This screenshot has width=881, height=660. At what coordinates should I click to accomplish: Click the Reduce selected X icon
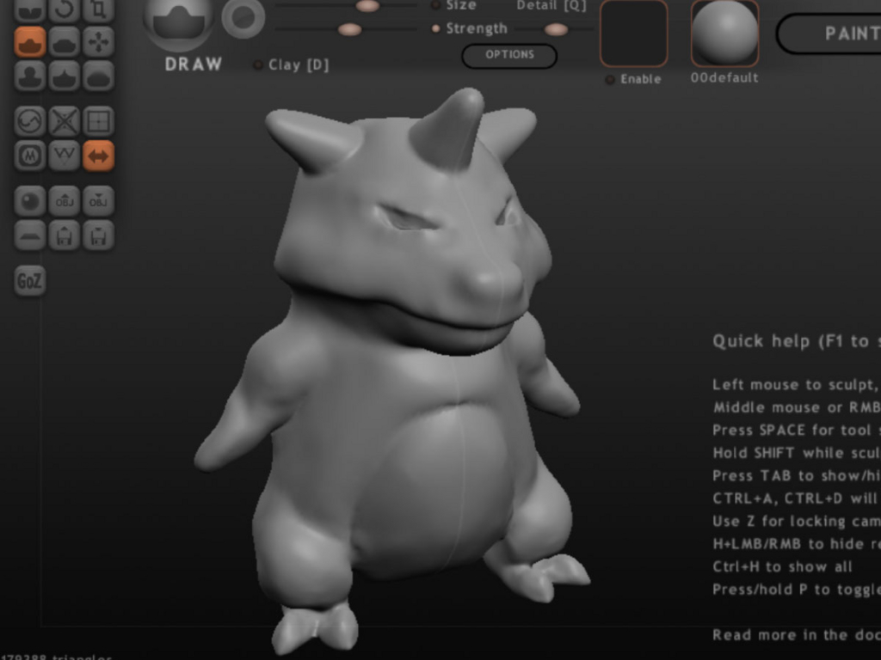[x=64, y=121]
